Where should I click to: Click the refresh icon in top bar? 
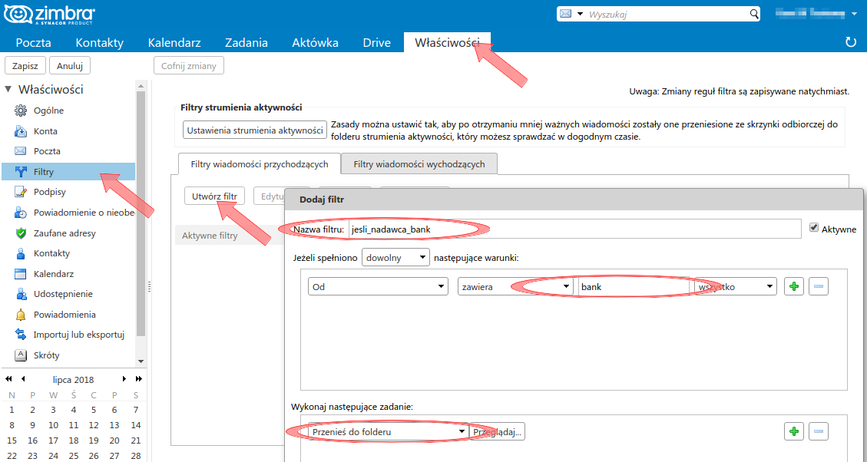850,42
